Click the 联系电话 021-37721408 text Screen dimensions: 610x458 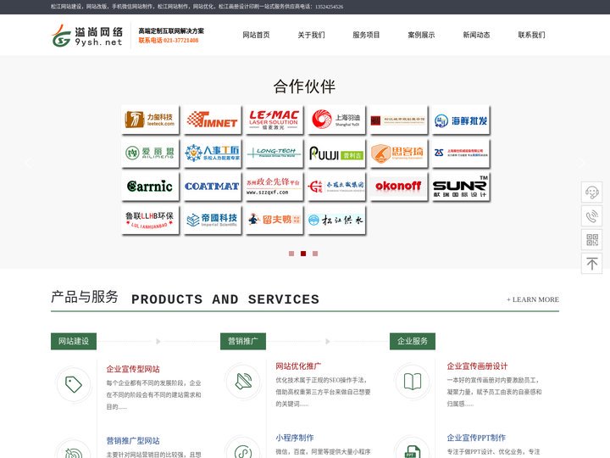(x=169, y=40)
